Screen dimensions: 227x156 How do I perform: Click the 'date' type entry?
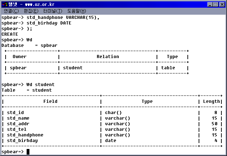point(111,141)
